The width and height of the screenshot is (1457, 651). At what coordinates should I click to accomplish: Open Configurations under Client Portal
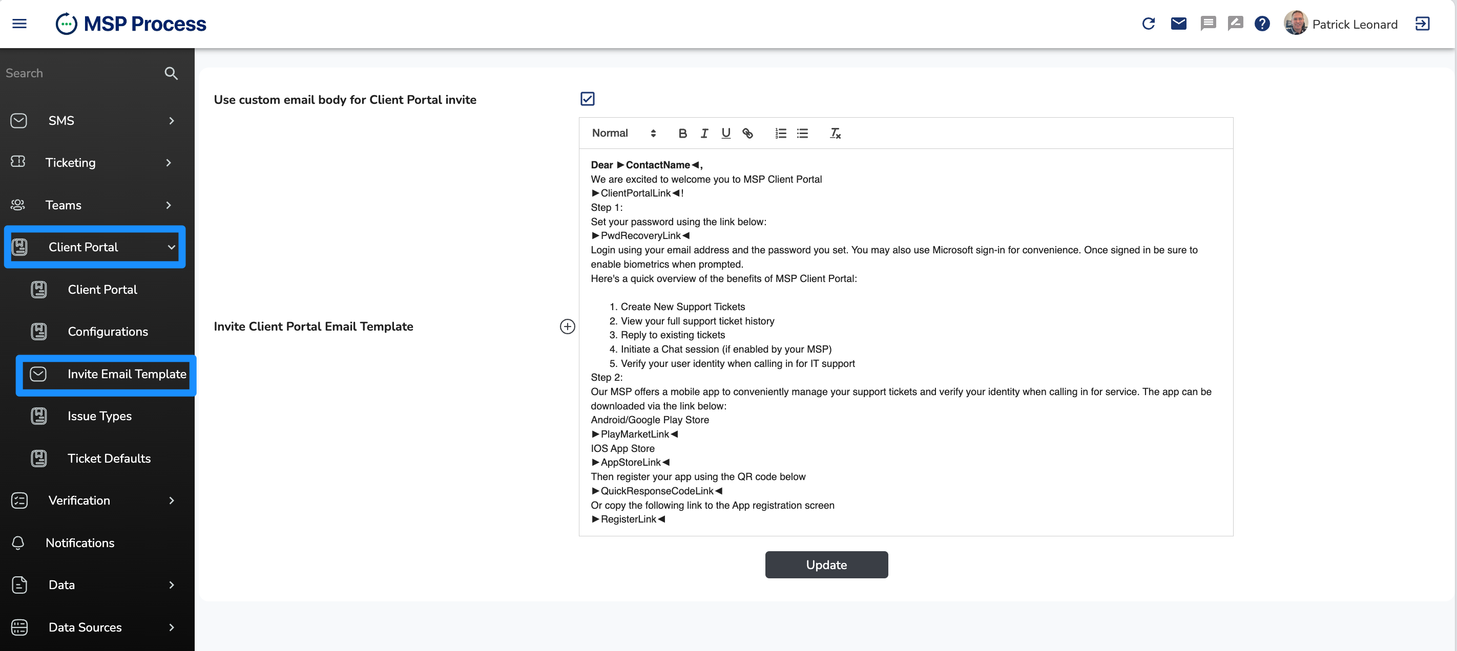(108, 332)
